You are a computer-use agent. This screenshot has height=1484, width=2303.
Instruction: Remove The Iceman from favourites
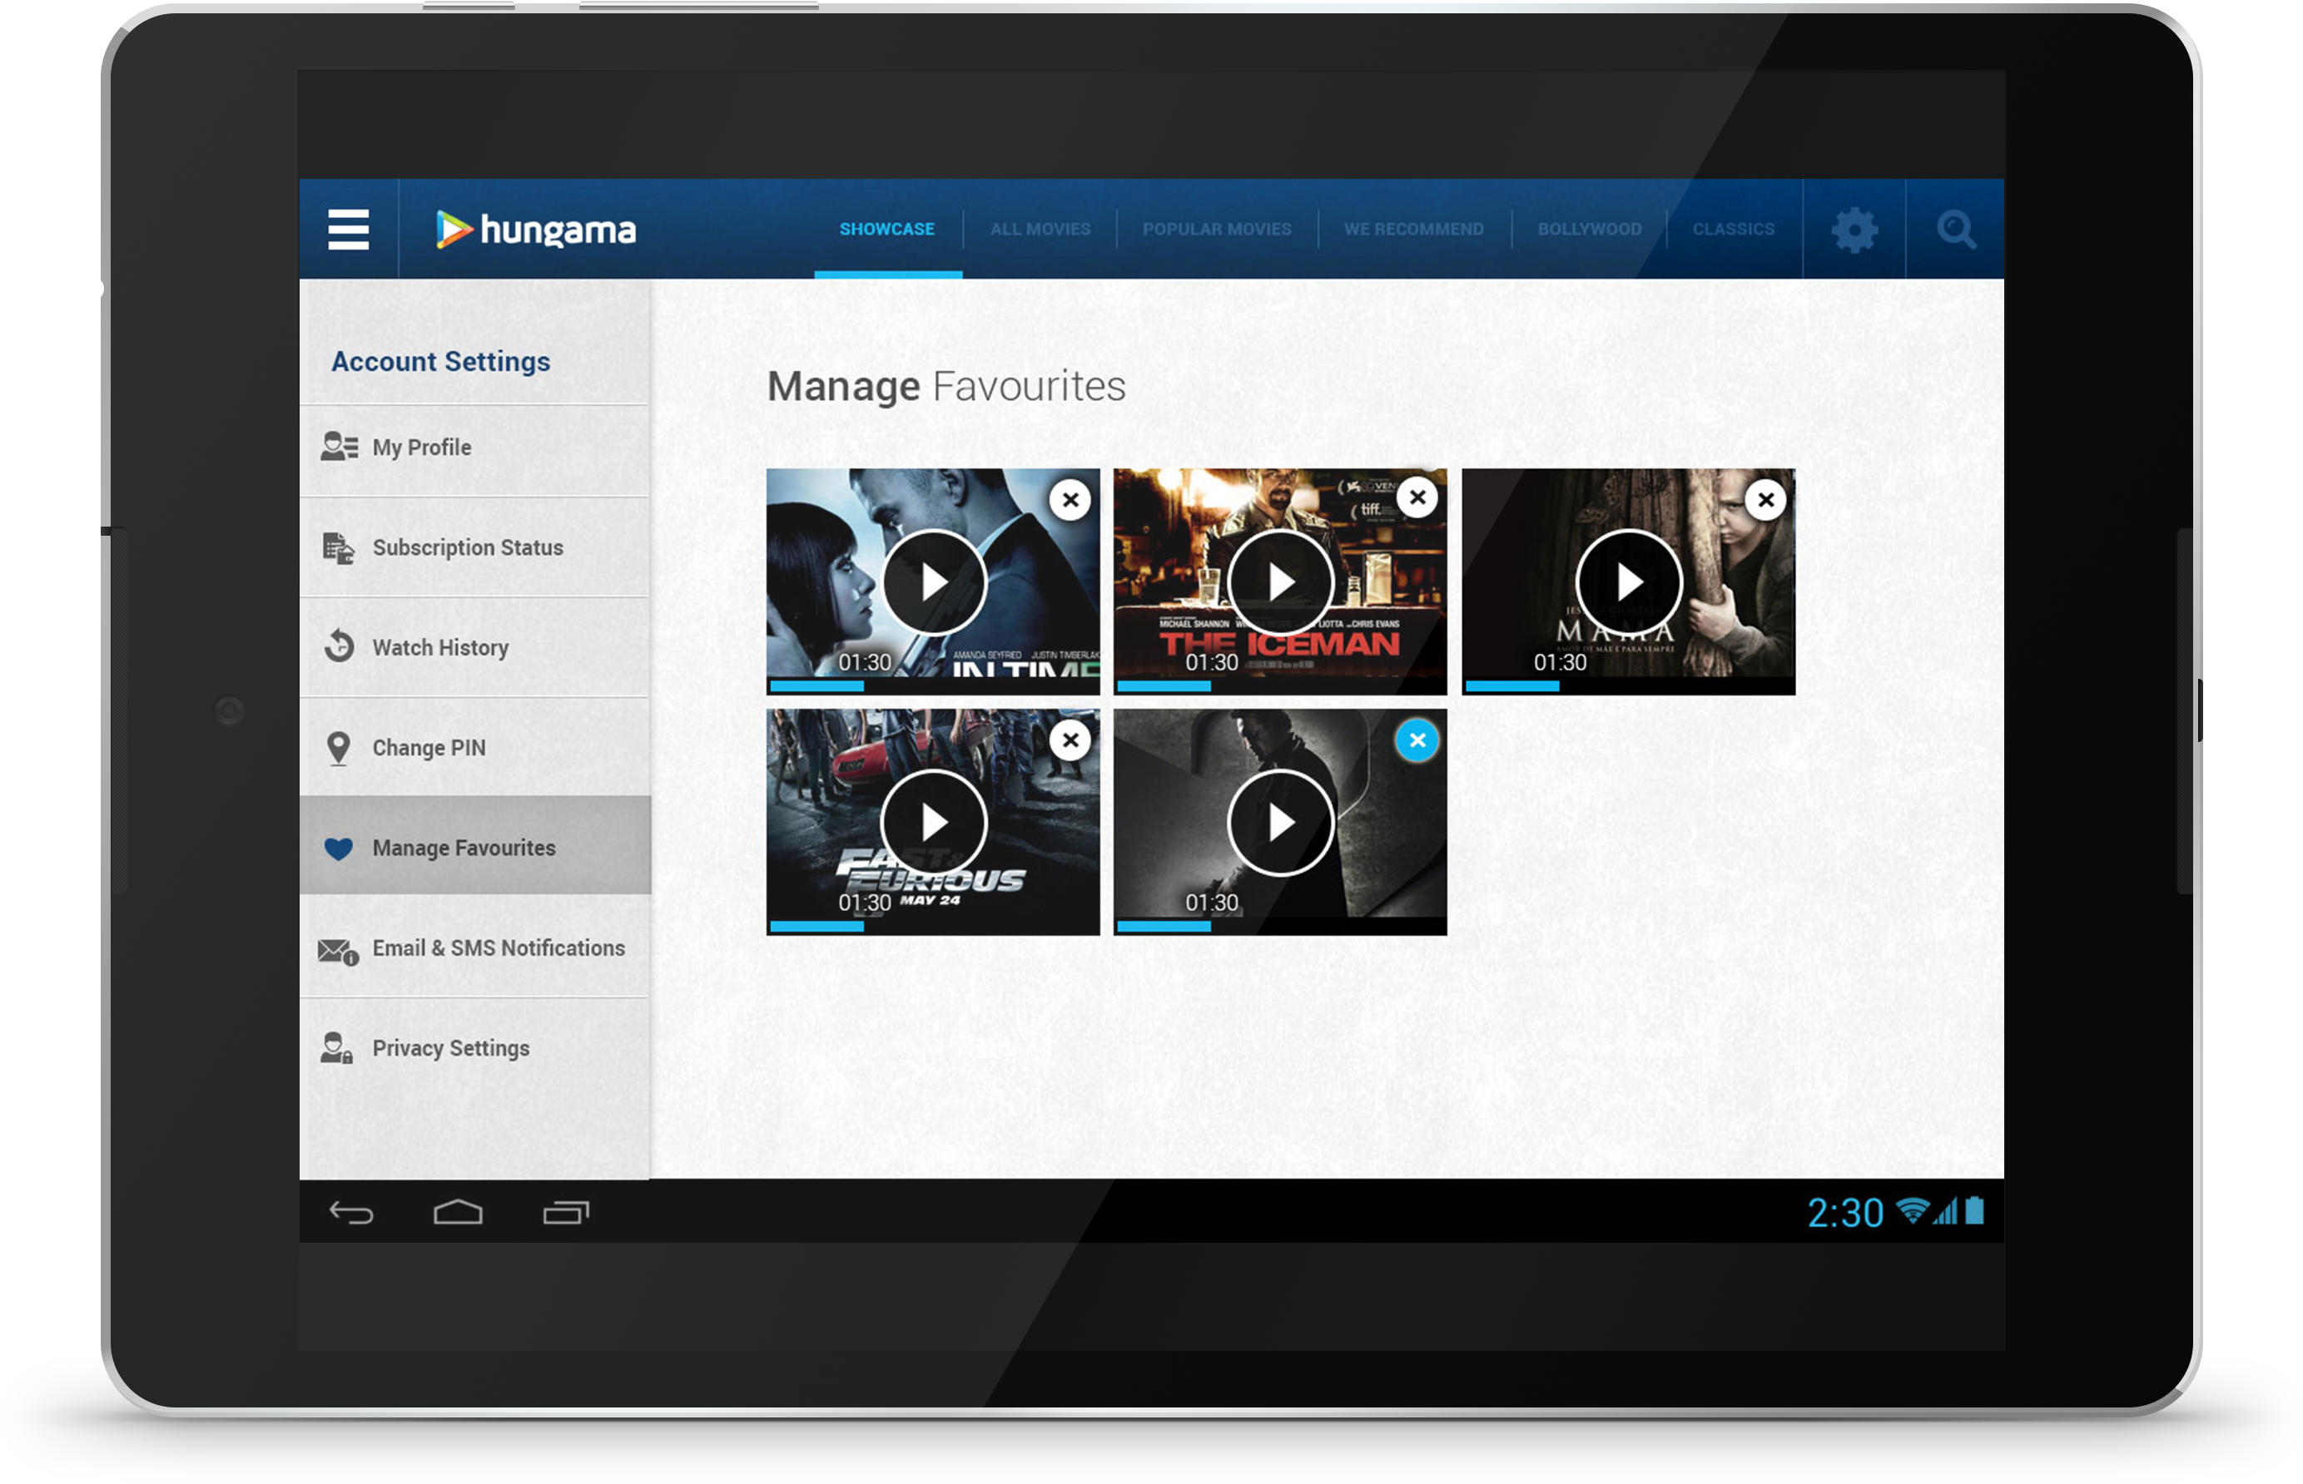click(x=1417, y=497)
